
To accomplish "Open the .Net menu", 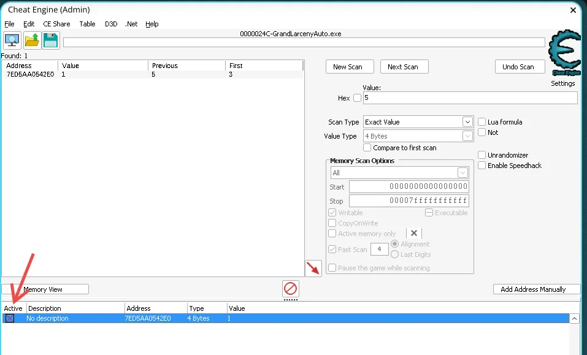I will coord(131,24).
